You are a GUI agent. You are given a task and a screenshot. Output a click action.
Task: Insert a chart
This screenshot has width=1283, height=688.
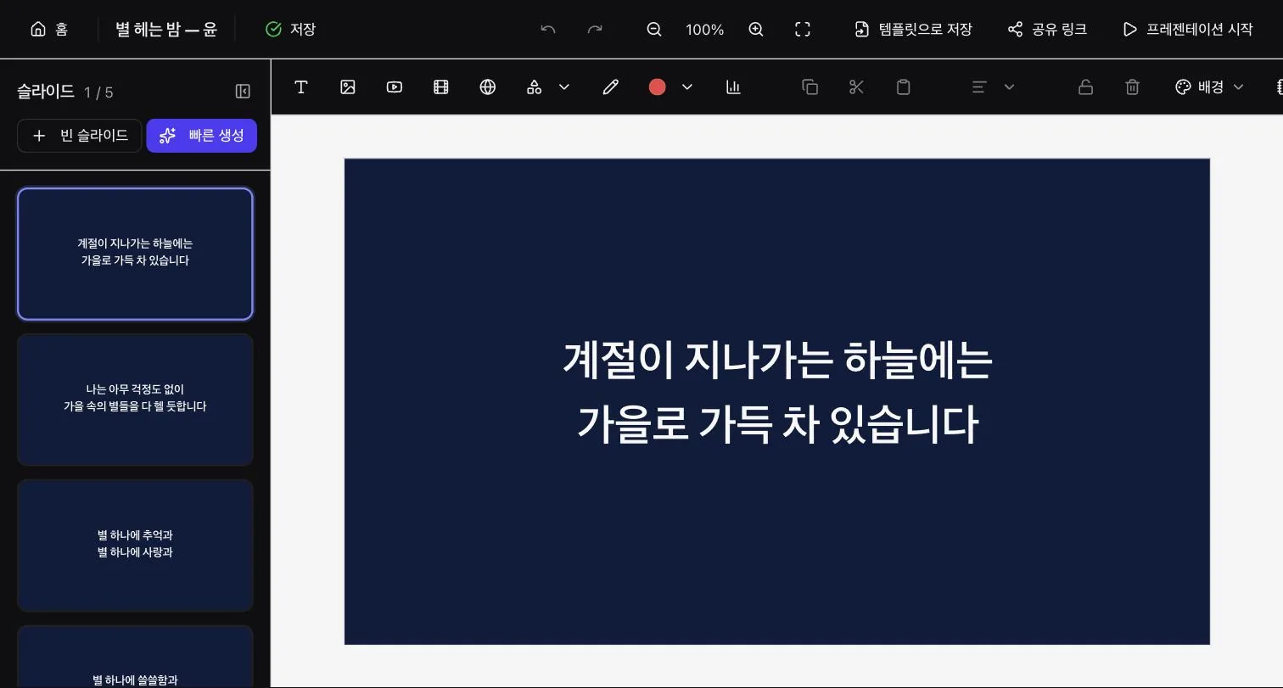click(x=734, y=87)
